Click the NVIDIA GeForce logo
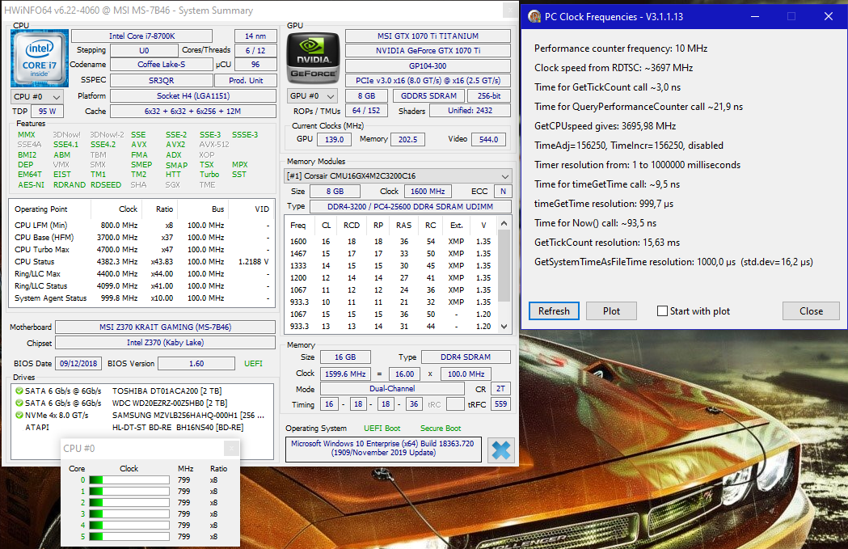The height and width of the screenshot is (549, 848). coord(313,58)
